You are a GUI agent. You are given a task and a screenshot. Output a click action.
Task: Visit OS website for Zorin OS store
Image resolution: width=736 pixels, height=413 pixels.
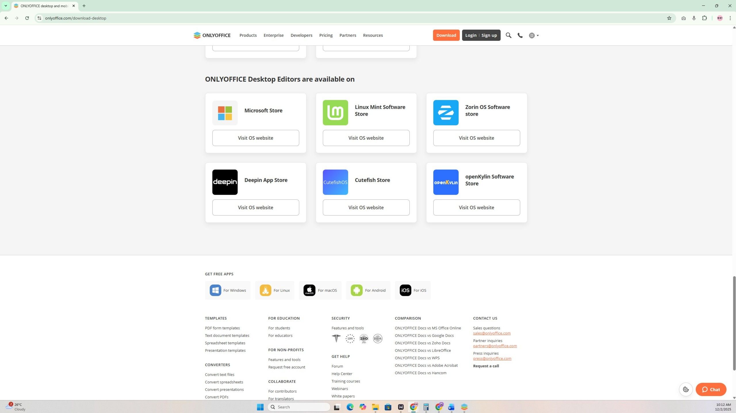476,138
